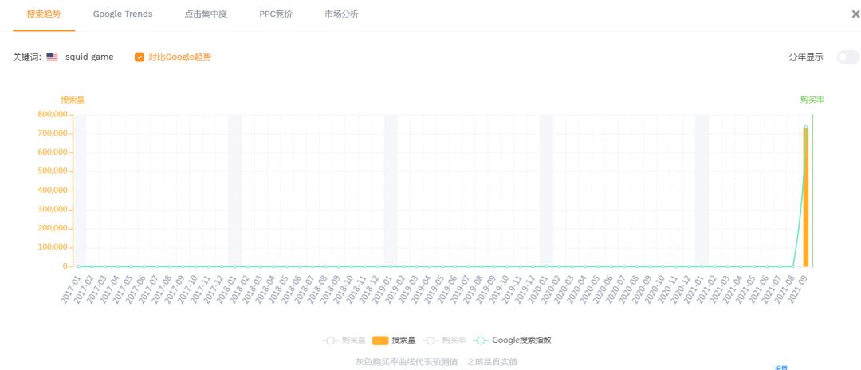Toggle the 搜索量 legend series
Viewport: 861px width, 370px height.
(394, 340)
